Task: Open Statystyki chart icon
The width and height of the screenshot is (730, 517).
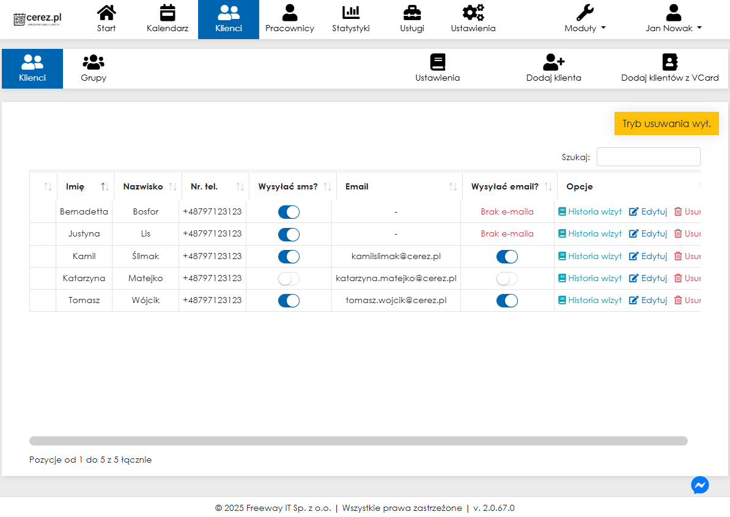Action: click(x=350, y=13)
